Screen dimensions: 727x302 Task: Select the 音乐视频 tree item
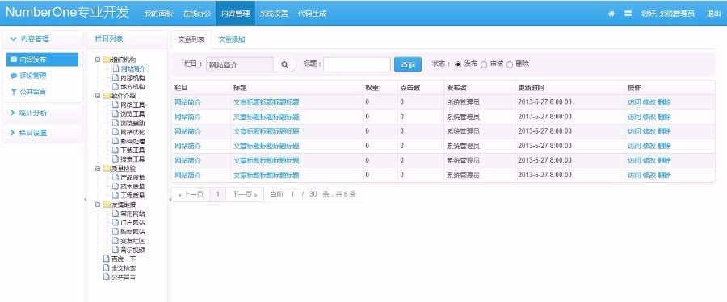tap(132, 250)
